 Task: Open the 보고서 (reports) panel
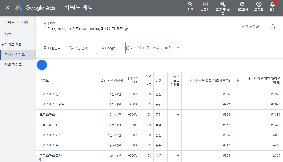(x=205, y=6)
